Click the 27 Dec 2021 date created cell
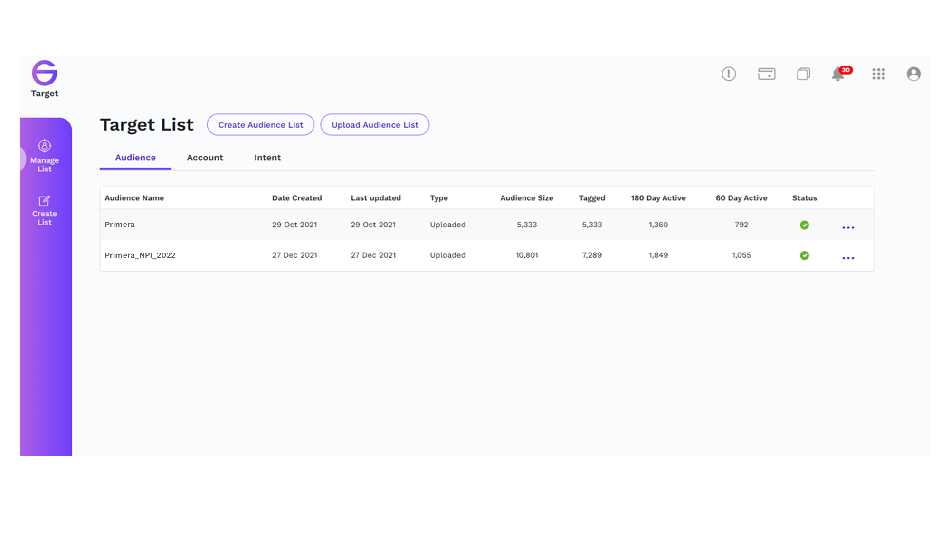 click(x=294, y=255)
